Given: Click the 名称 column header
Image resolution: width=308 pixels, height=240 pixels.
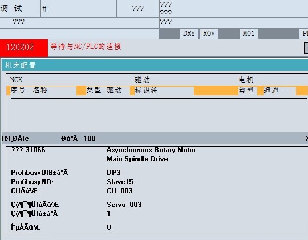Looking at the screenshot, I should (x=40, y=90).
